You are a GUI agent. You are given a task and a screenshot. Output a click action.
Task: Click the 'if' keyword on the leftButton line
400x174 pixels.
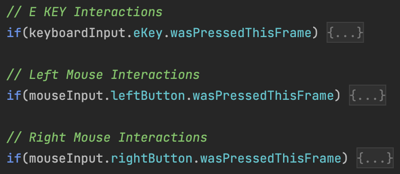tap(14, 96)
